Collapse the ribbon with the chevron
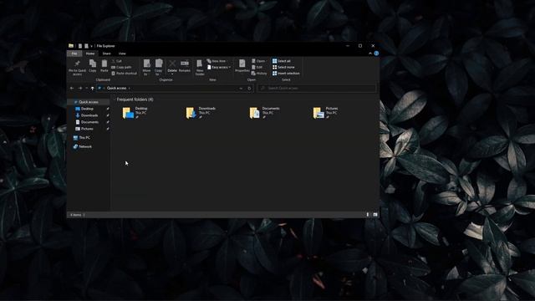Screen dimensions: 535x301 (x=370, y=54)
